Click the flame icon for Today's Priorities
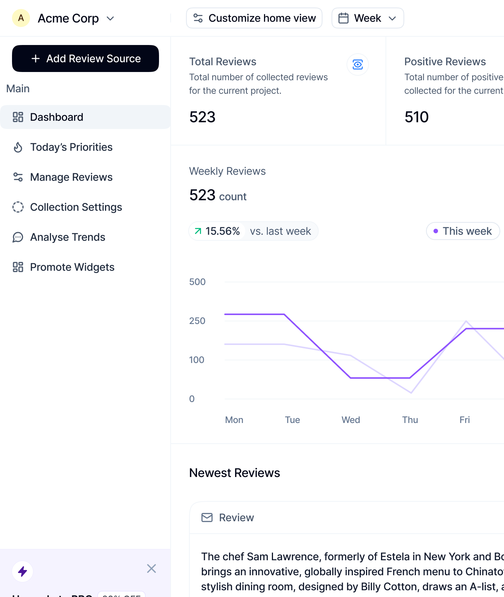The width and height of the screenshot is (504, 597). pyautogui.click(x=18, y=147)
